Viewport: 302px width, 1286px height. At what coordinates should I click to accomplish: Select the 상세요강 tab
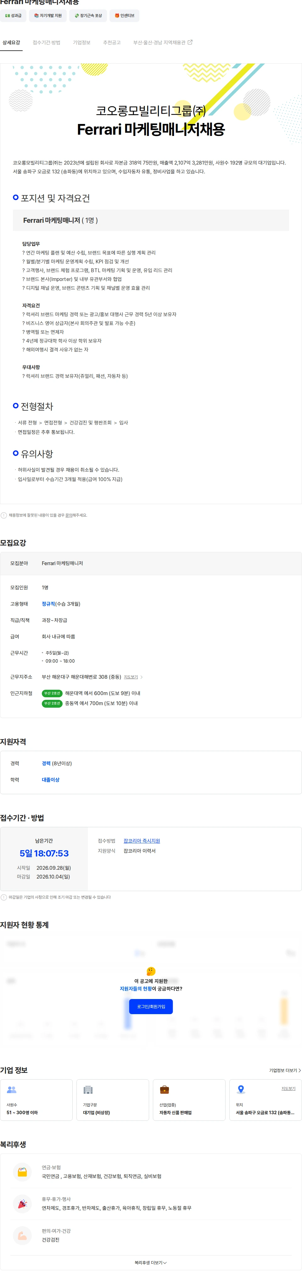tap(11, 43)
